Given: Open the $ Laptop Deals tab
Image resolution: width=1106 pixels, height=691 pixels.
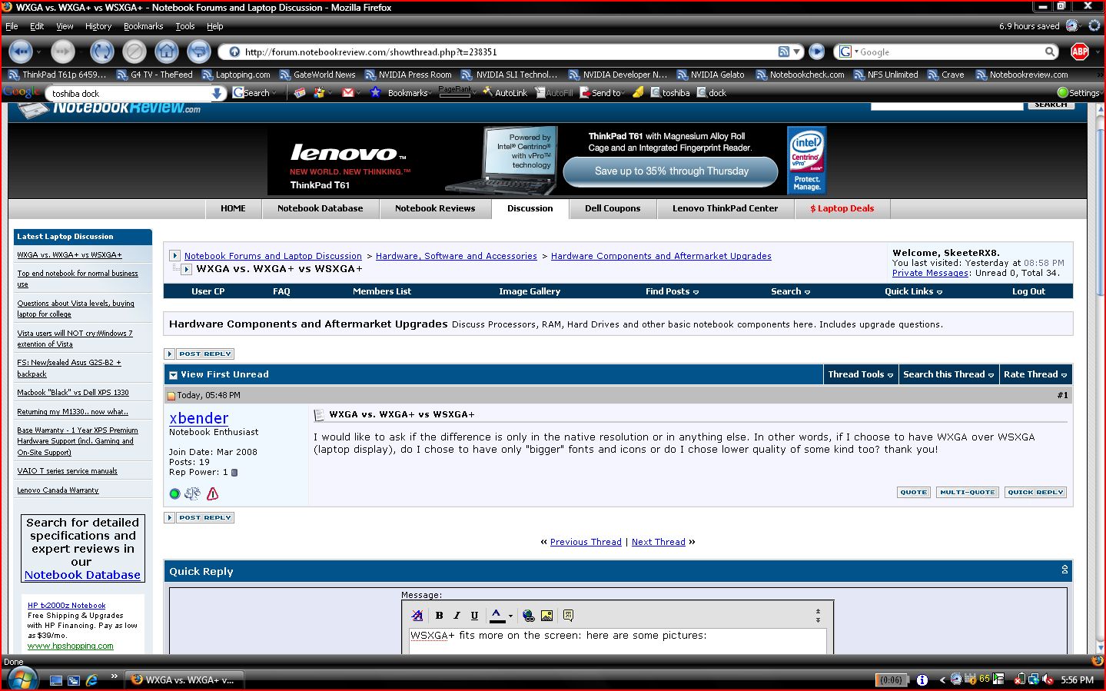Looking at the screenshot, I should click(842, 208).
